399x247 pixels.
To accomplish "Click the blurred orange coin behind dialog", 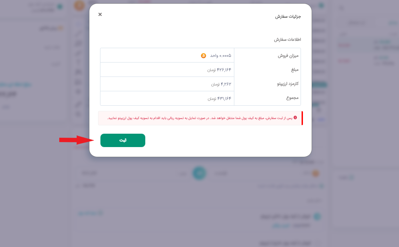I will click(316, 173).
